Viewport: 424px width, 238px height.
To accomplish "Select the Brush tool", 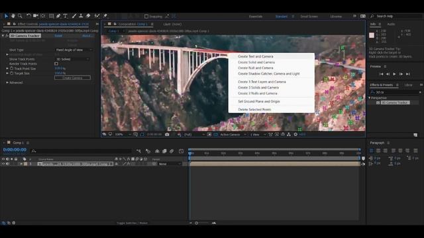I will point(74,16).
